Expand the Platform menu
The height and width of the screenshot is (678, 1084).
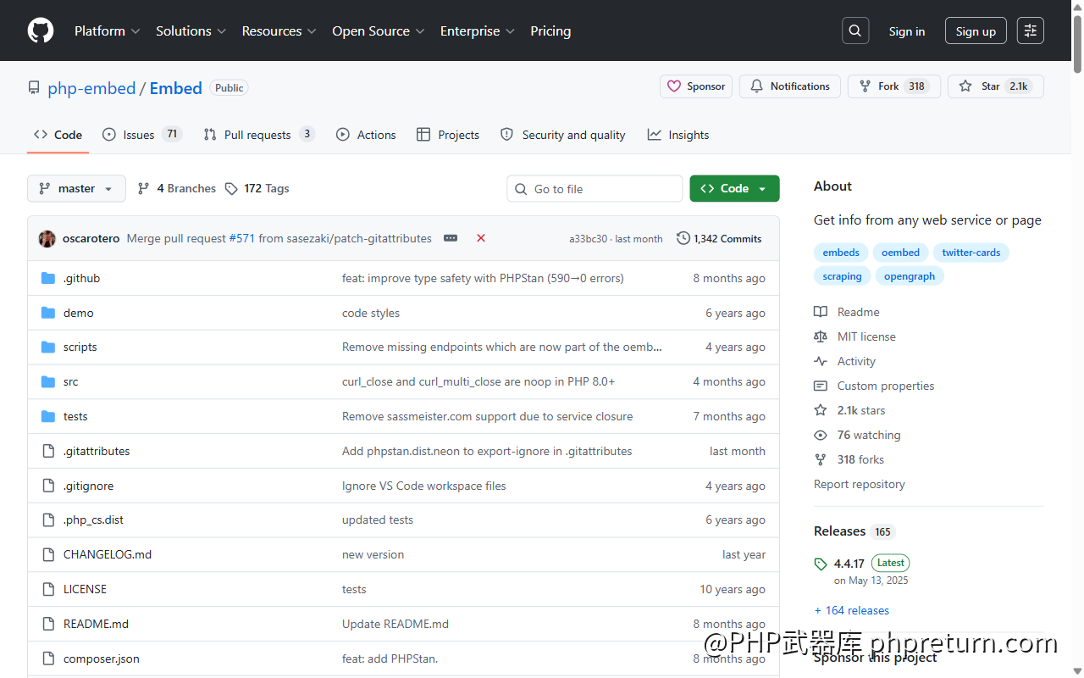(108, 31)
